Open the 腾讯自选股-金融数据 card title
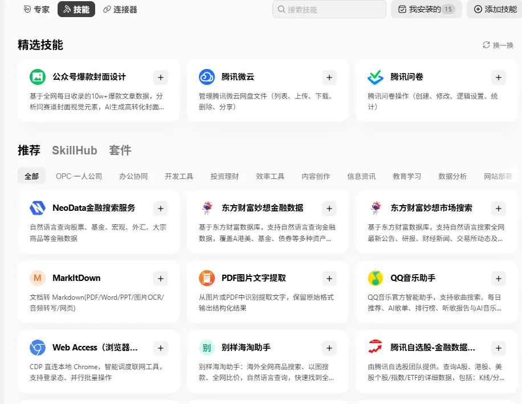Image resolution: width=522 pixels, height=404 pixels. [433, 348]
